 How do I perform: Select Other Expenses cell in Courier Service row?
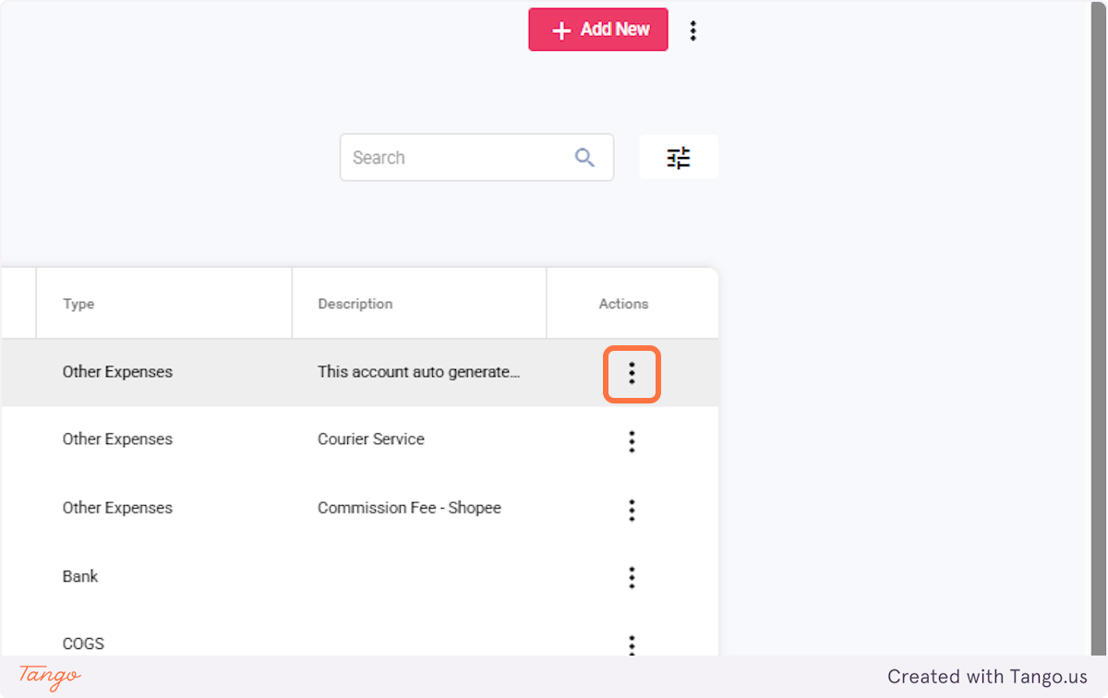[x=117, y=439]
